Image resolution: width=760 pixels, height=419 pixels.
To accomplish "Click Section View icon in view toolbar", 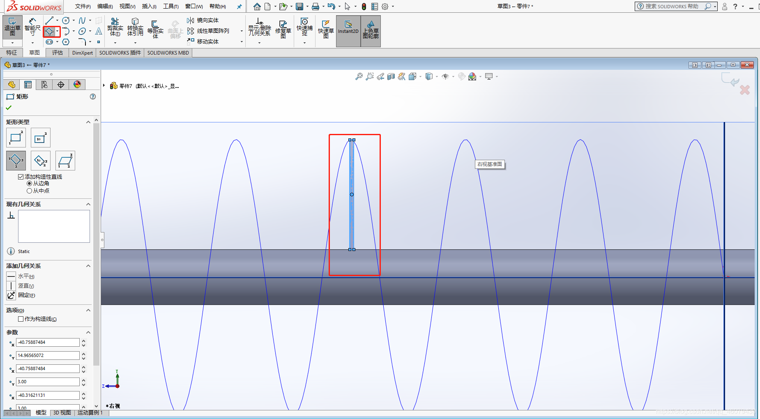I will [x=391, y=76].
